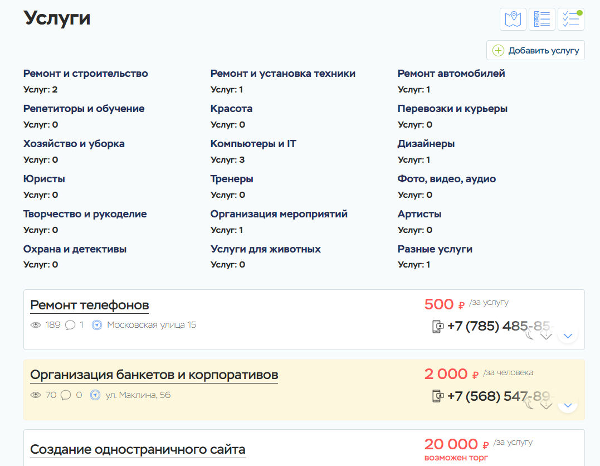Switch to map view of services
This screenshot has height=466, width=600.
click(513, 19)
